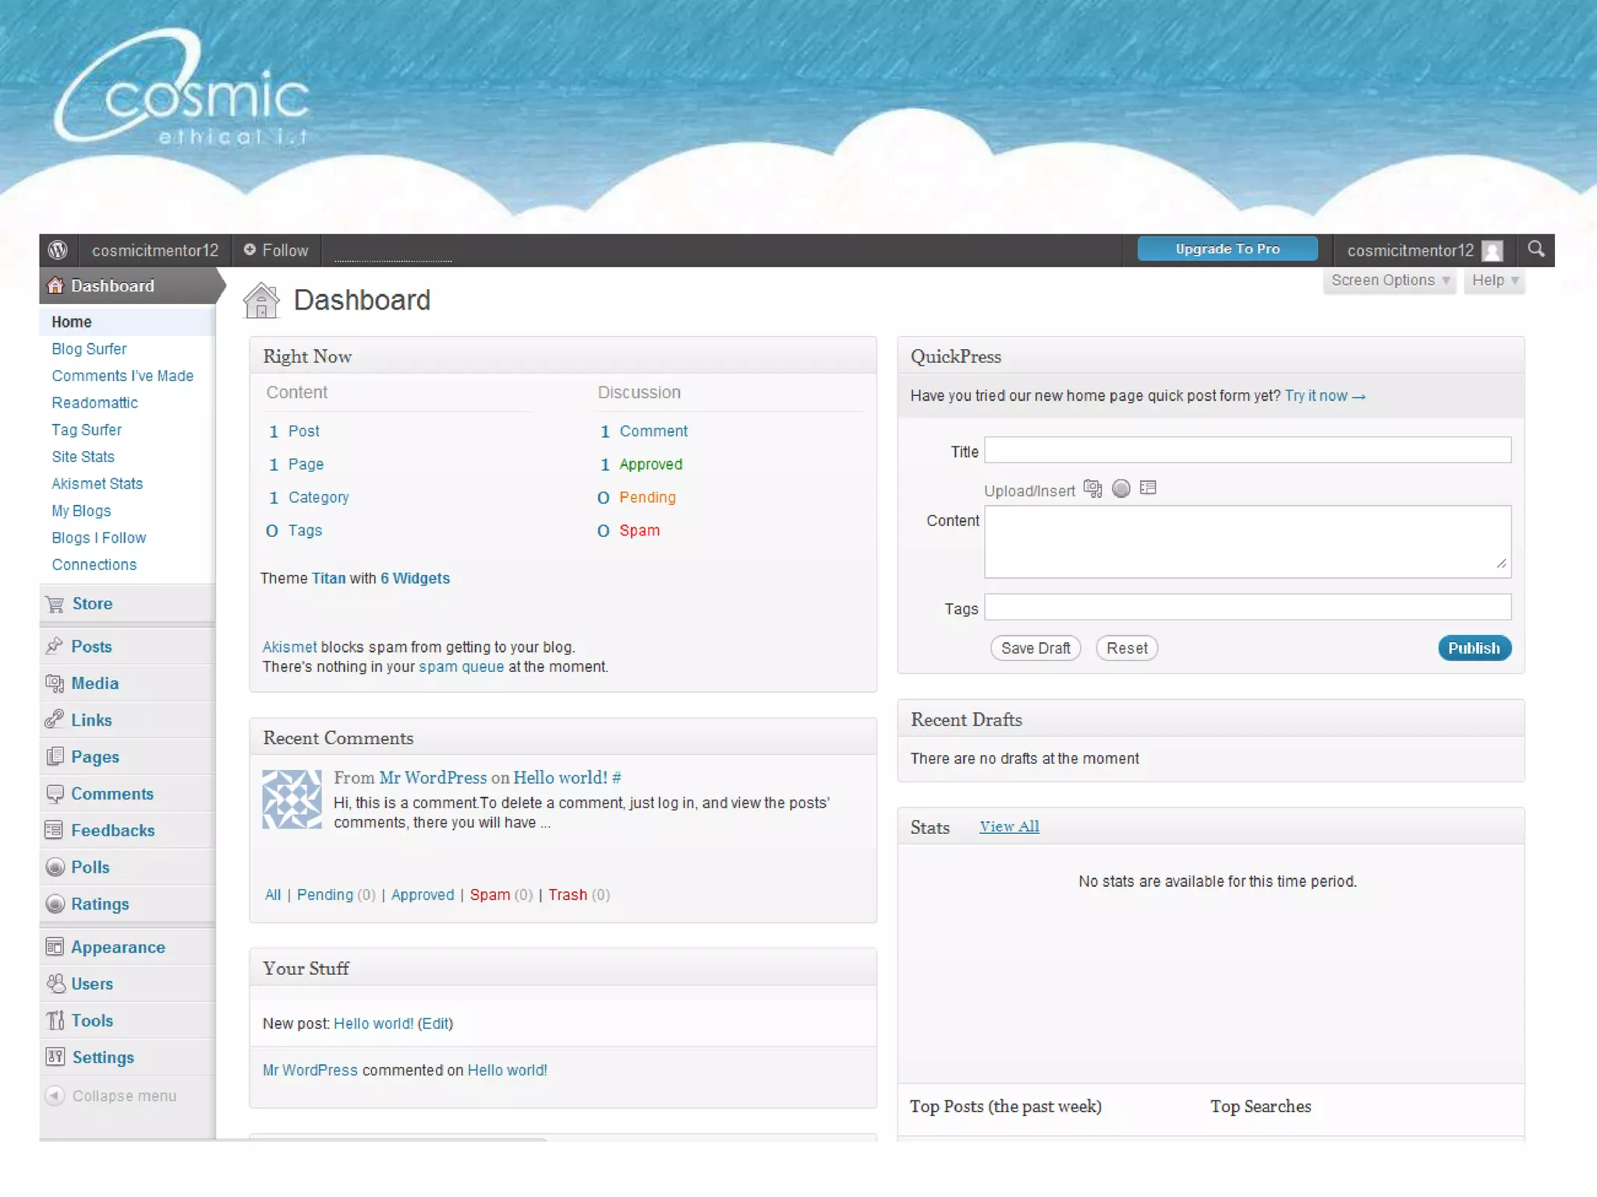The height and width of the screenshot is (1197, 1597).
Task: Click the add media Upload/Insert icon
Action: point(1092,489)
